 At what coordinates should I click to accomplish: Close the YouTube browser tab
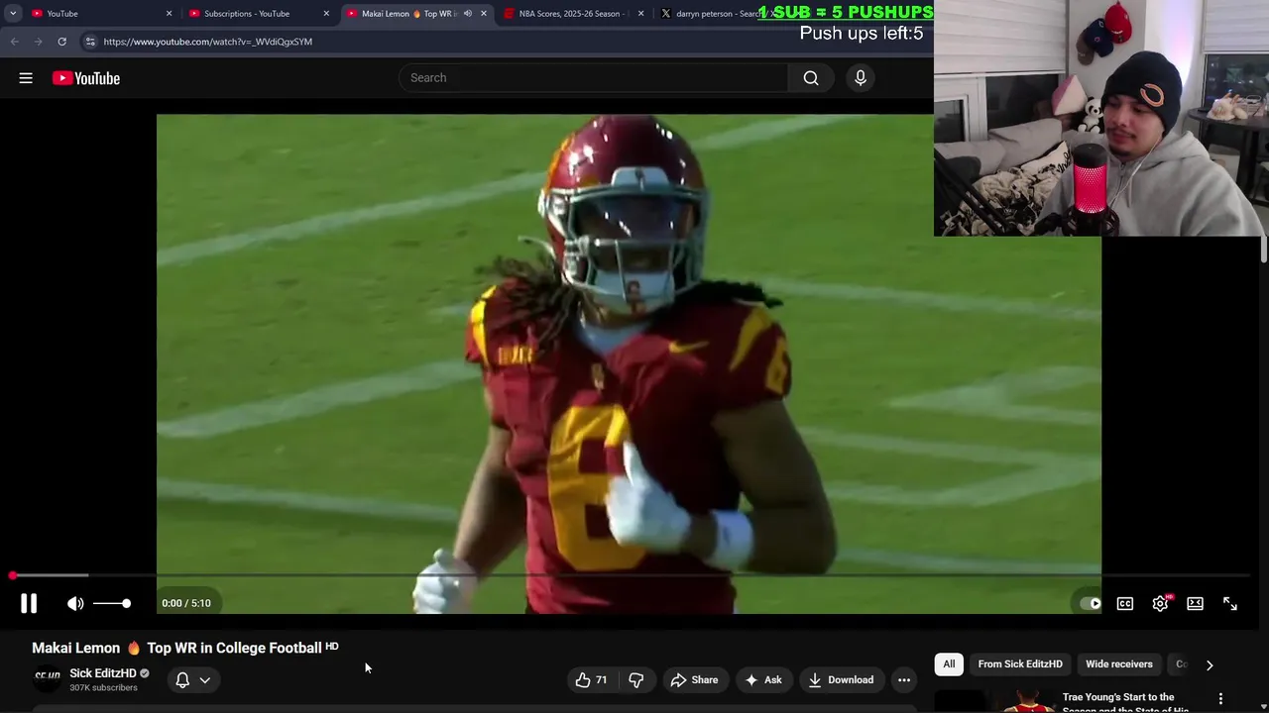pos(169,14)
